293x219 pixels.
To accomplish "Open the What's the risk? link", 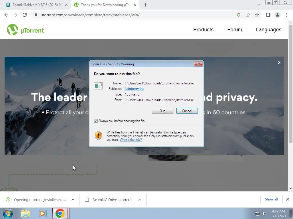I will click(131, 140).
